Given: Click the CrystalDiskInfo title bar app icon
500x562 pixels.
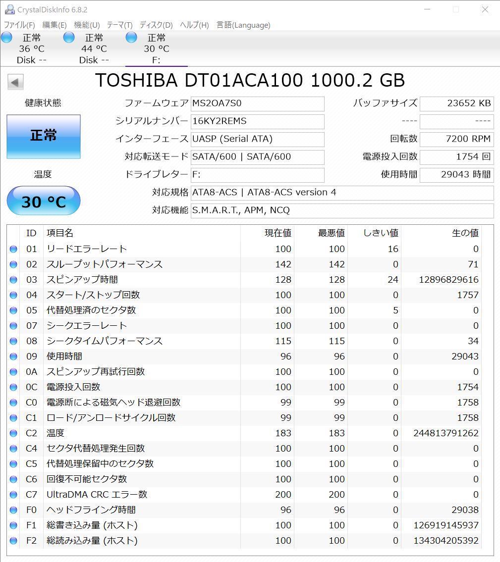Looking at the screenshot, I should [10, 9].
